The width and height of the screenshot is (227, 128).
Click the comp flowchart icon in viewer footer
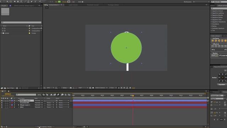coord(127,88)
